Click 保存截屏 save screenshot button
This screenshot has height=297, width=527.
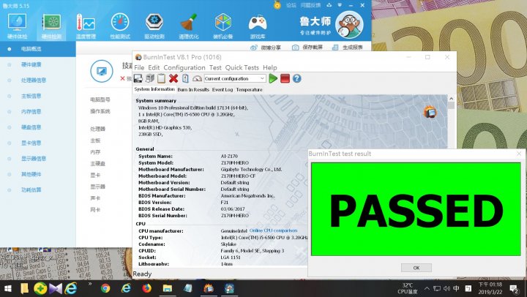click(307, 48)
